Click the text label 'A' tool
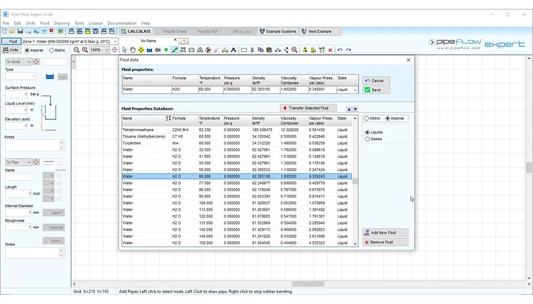The image size is (533, 304). tap(234, 50)
